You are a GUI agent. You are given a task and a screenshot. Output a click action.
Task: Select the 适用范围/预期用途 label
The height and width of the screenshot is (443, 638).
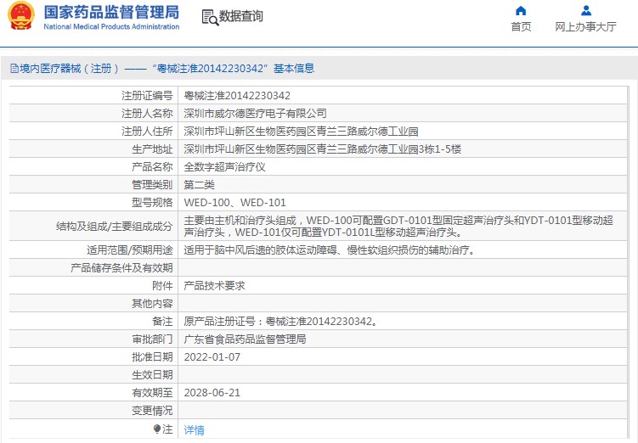pos(130,250)
